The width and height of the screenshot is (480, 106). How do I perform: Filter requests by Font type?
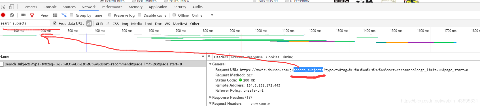pos(148,24)
